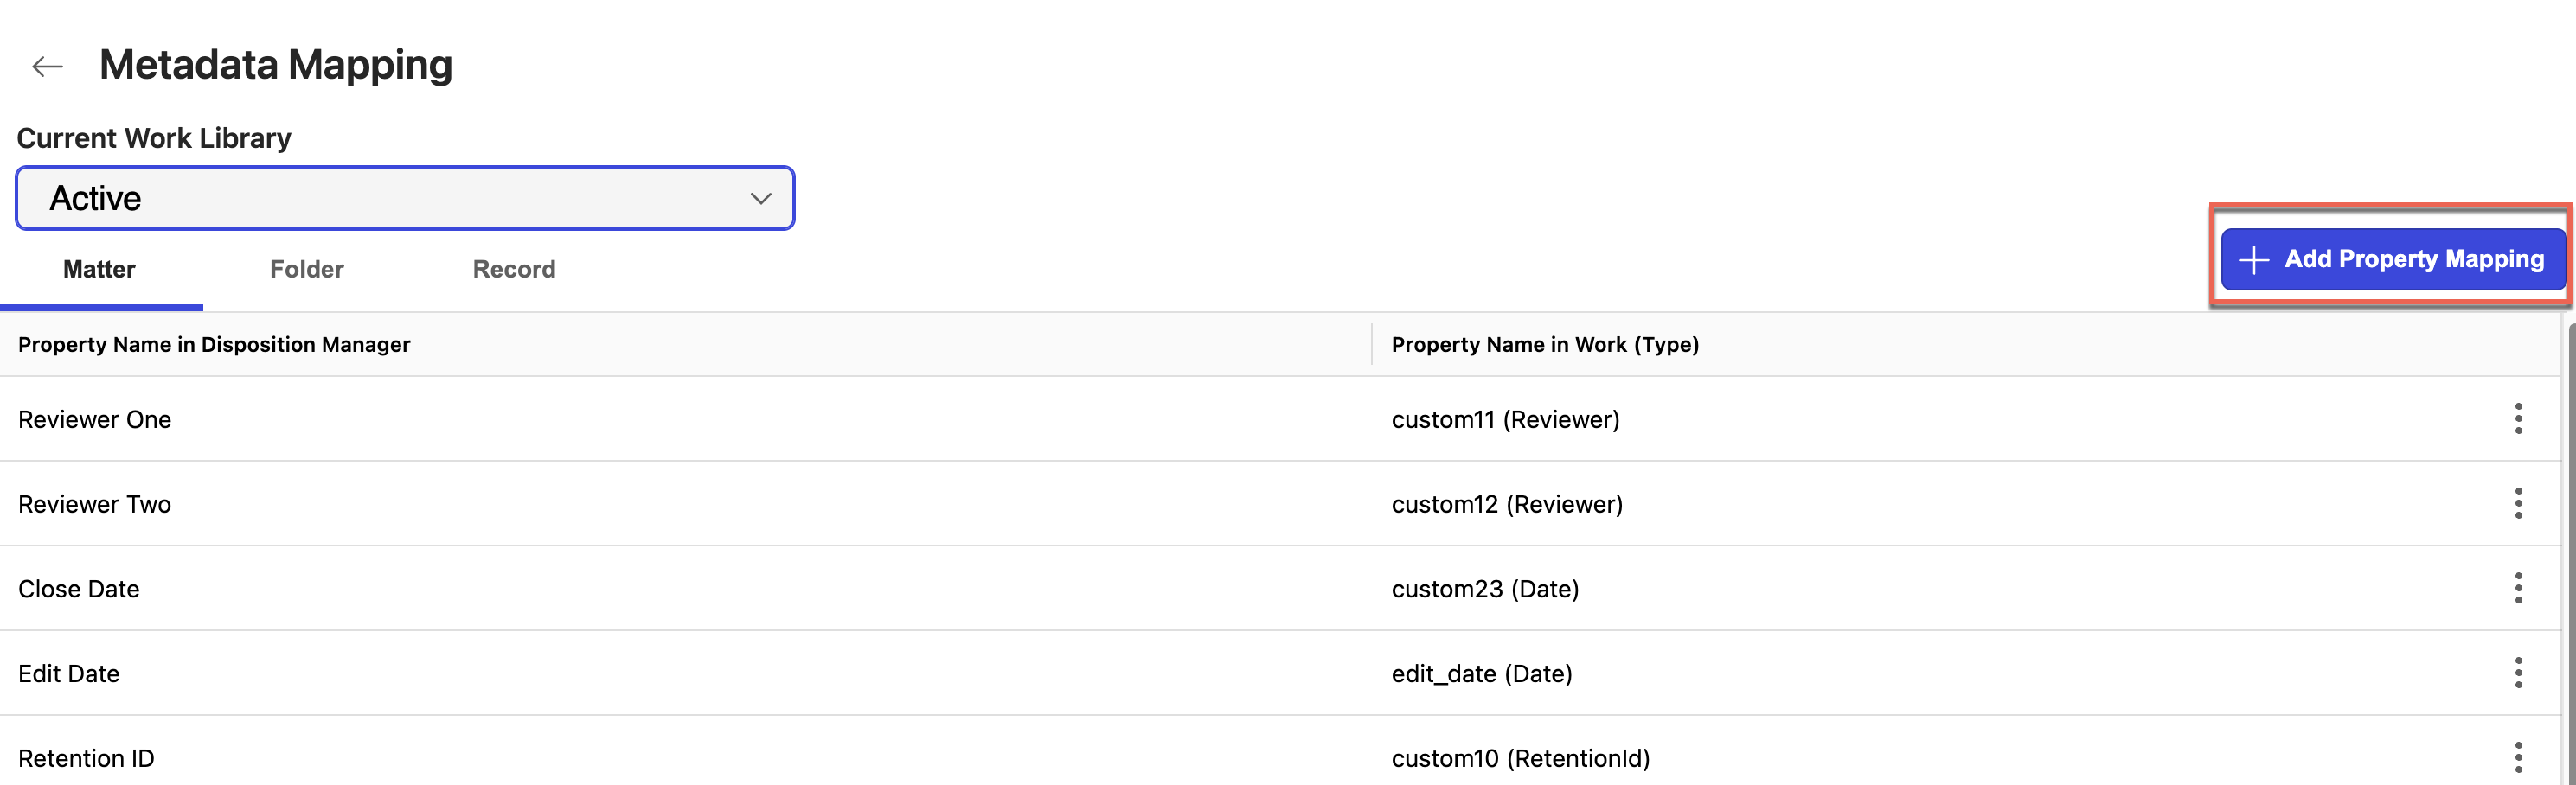Viewport: 2576px width, 785px height.
Task: Open Retention ID row actions menu
Action: click(x=2517, y=757)
